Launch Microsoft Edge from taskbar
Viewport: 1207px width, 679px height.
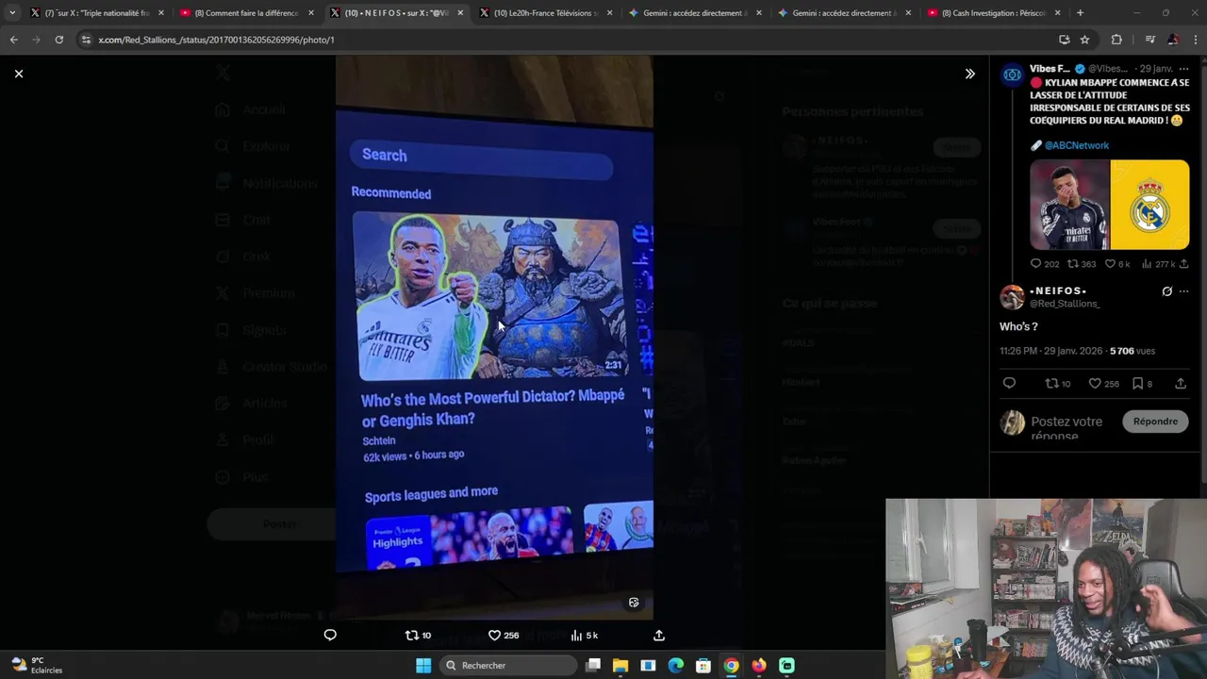[x=676, y=666]
